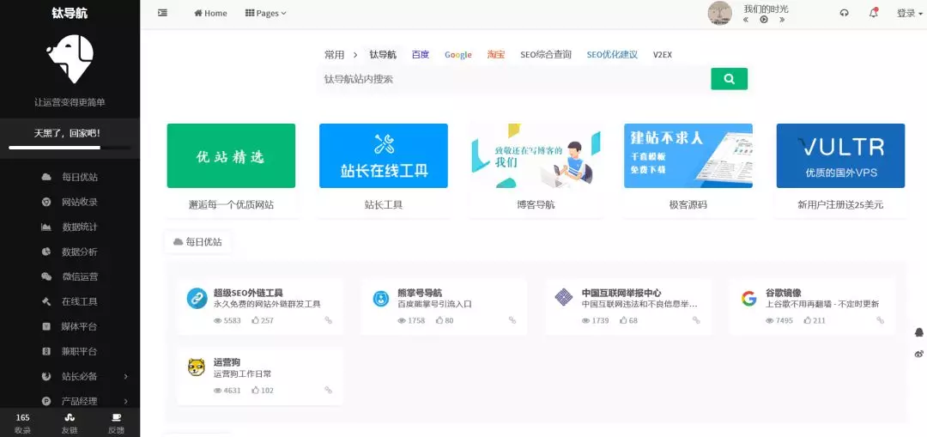Click the 反馈 feedback button at sidebar bottom
This screenshot has width=927, height=437.
(117, 423)
